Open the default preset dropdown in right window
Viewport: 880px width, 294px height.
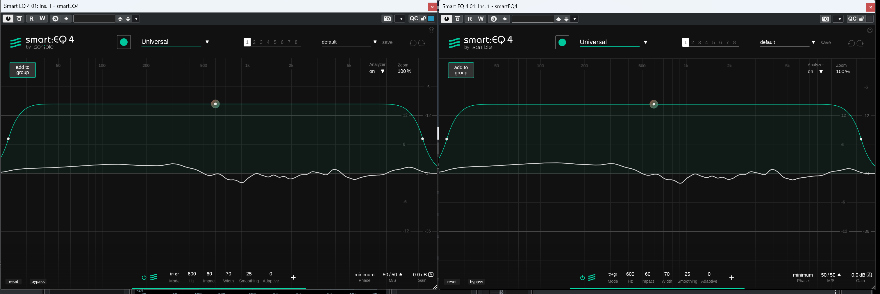tap(813, 42)
